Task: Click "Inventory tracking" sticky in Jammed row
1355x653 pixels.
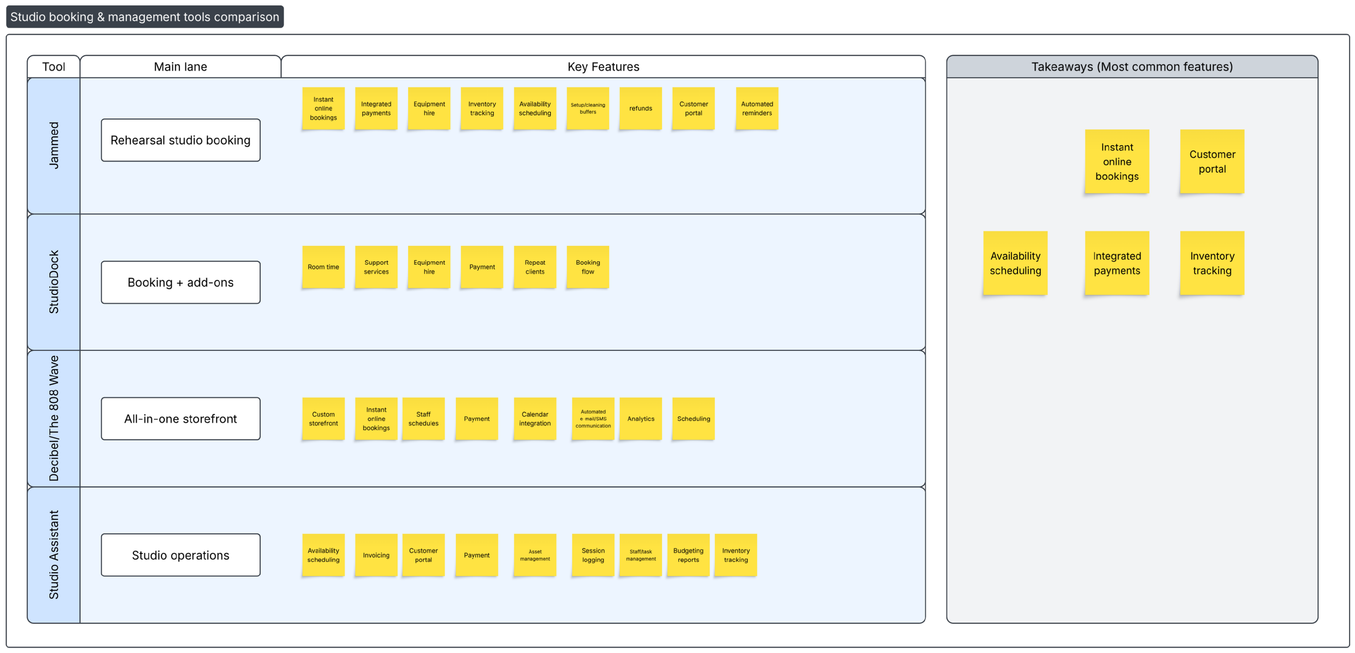Action: [x=482, y=108]
